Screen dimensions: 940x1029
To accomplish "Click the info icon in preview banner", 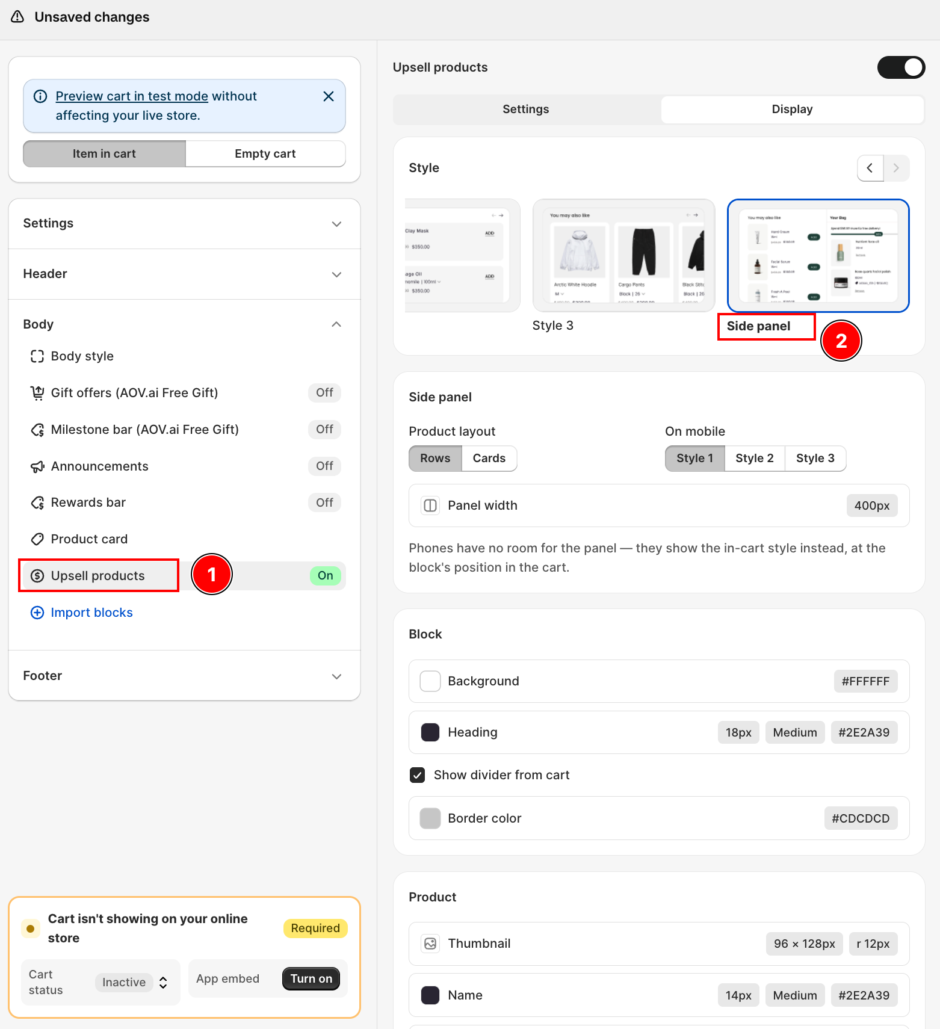I will tap(40, 96).
